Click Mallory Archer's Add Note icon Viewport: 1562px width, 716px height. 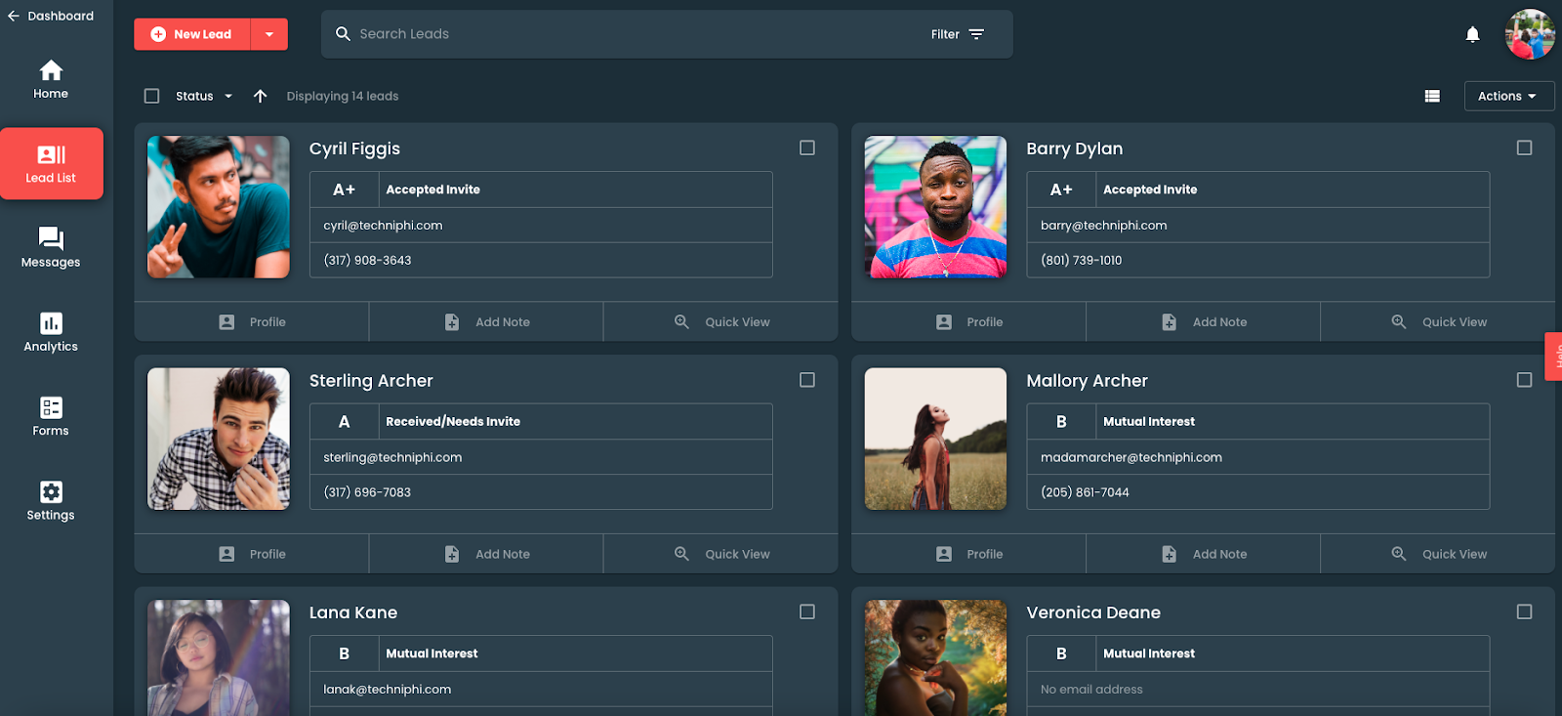[1169, 554]
